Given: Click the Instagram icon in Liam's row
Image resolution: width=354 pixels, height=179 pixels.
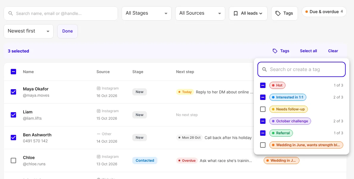Looking at the screenshot, I should tap(98, 111).
